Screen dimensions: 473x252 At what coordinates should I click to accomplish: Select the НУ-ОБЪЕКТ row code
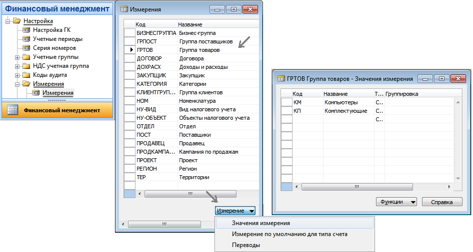[x=156, y=118]
